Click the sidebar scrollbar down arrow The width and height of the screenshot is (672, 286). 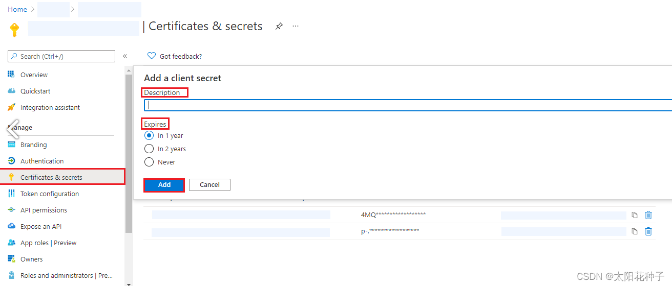(x=129, y=283)
